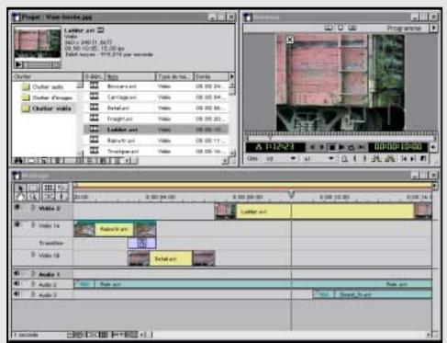Select the Chutier vidéo folder
Viewport: 447px width, 343px height.
(47, 109)
